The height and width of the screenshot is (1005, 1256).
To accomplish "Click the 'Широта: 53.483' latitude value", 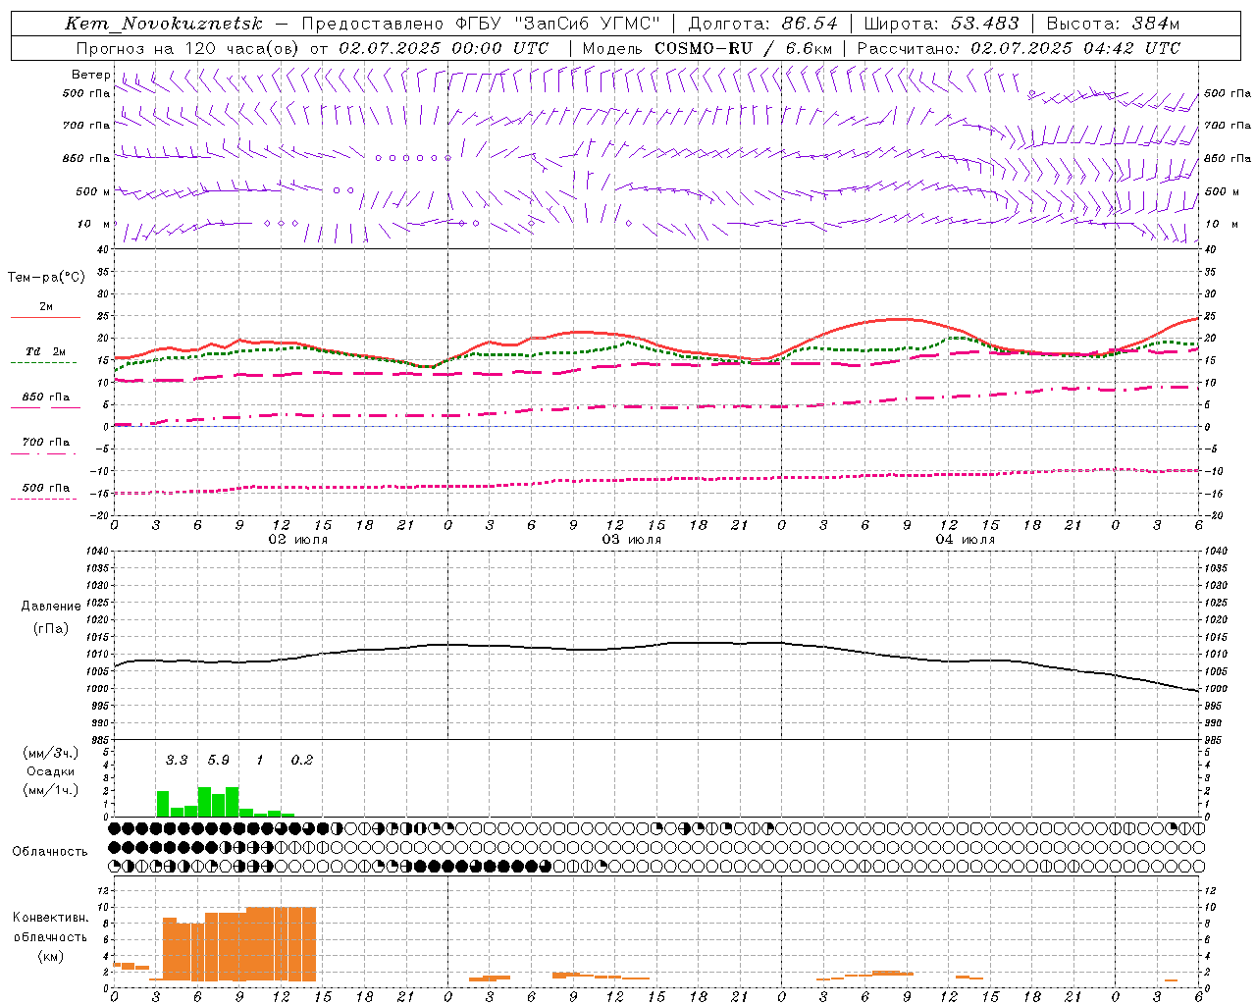I will tap(941, 24).
